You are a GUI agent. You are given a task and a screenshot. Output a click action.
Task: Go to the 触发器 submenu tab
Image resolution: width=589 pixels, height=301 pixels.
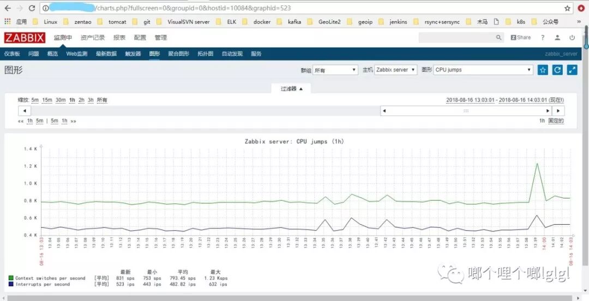coord(133,54)
